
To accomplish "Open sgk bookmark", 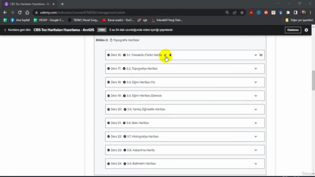I will click(x=142, y=20).
